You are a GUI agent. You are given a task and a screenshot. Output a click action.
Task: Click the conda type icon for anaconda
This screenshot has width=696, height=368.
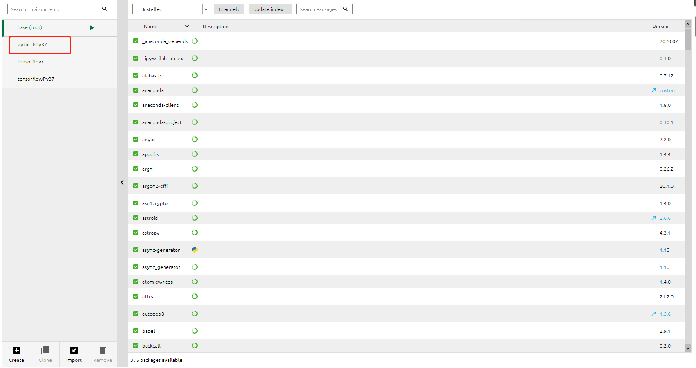(x=195, y=90)
